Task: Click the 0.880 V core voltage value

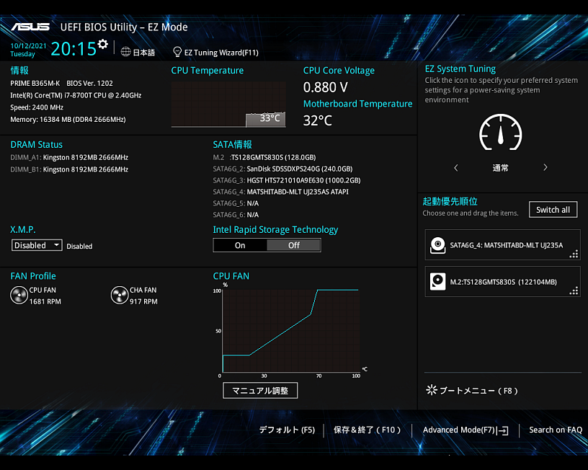Action: [x=326, y=87]
